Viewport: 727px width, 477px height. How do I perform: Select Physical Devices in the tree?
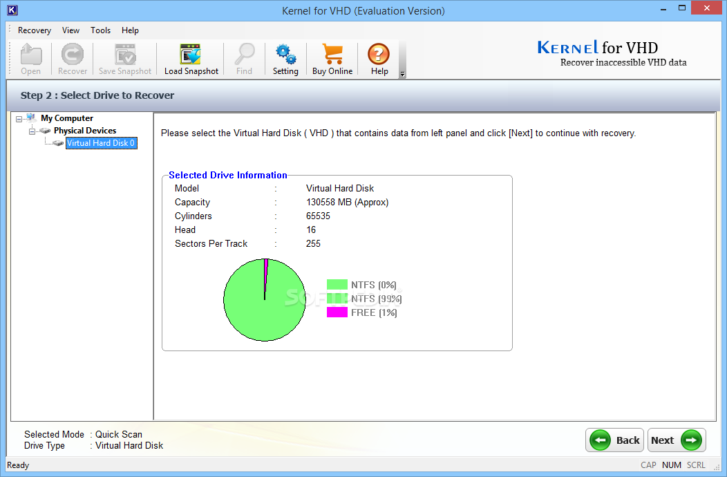pos(85,131)
